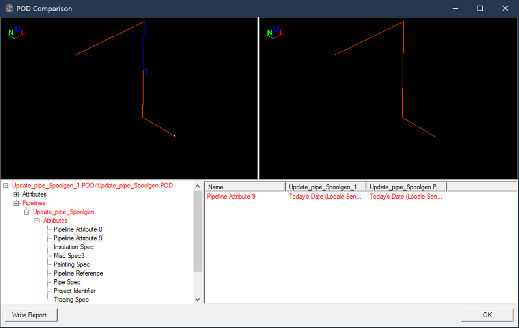The image size is (519, 328).
Task: Click the axis compass in right viewport
Action: 276,32
